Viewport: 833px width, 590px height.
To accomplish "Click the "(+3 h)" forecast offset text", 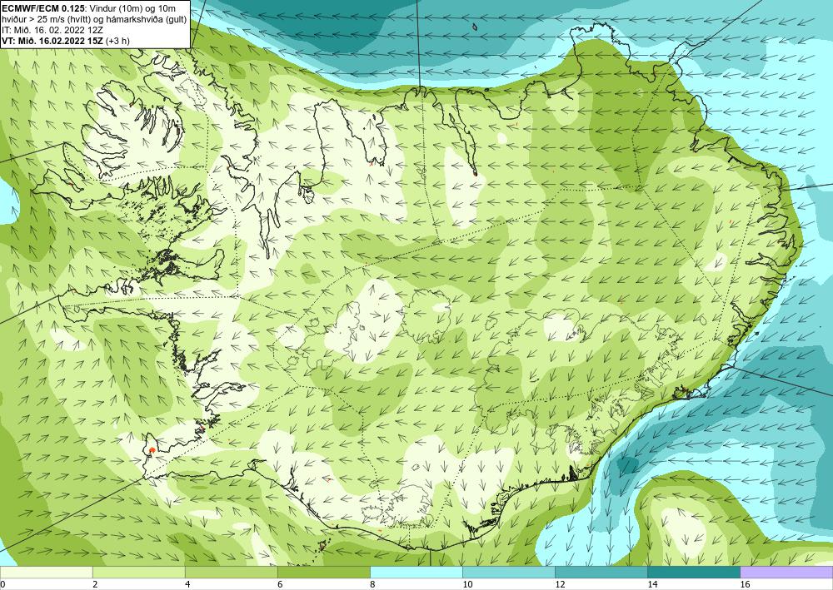I will [118, 40].
